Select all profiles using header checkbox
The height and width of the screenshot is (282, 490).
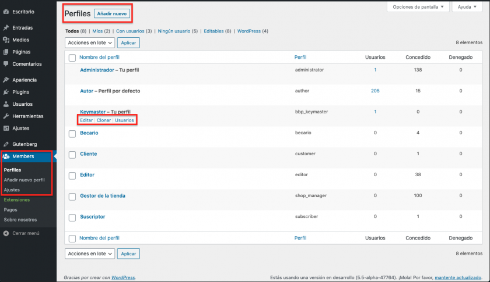point(72,58)
